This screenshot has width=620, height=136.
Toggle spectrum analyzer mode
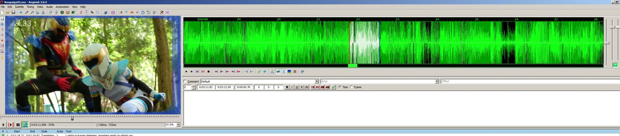click(x=289, y=72)
